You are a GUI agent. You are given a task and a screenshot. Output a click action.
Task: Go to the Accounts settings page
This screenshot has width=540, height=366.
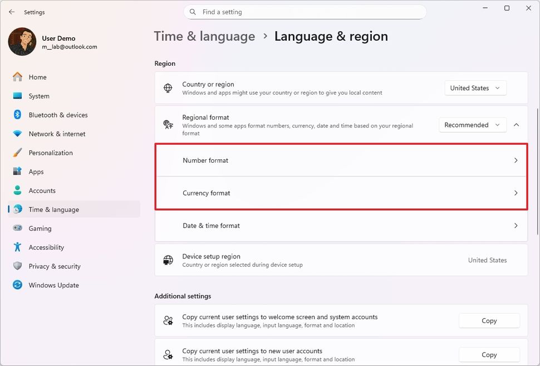[42, 191]
